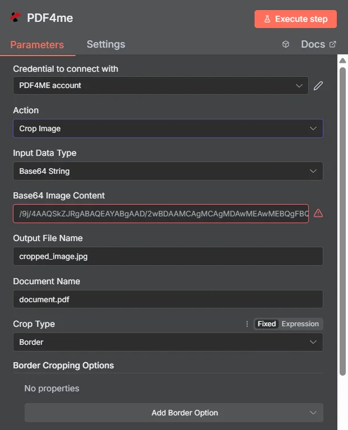348x430 pixels.
Task: Click the 'Base64 Image Content' label
Action: click(x=59, y=196)
